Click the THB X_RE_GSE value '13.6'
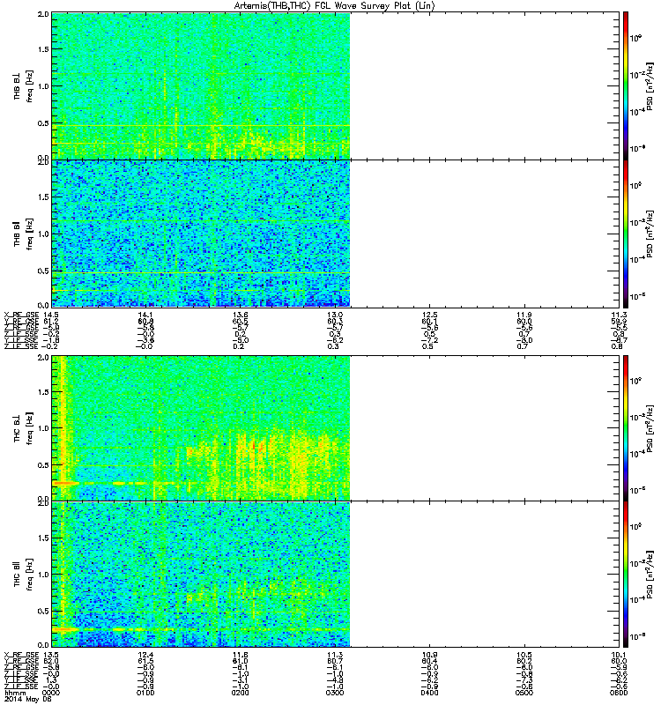Image resolution: width=661 pixels, height=705 pixels. [x=240, y=315]
